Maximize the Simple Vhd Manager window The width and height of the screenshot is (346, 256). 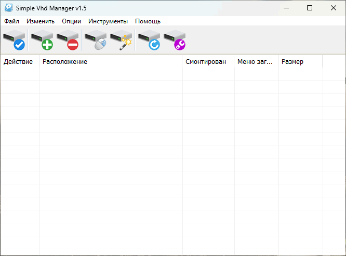[310, 8]
